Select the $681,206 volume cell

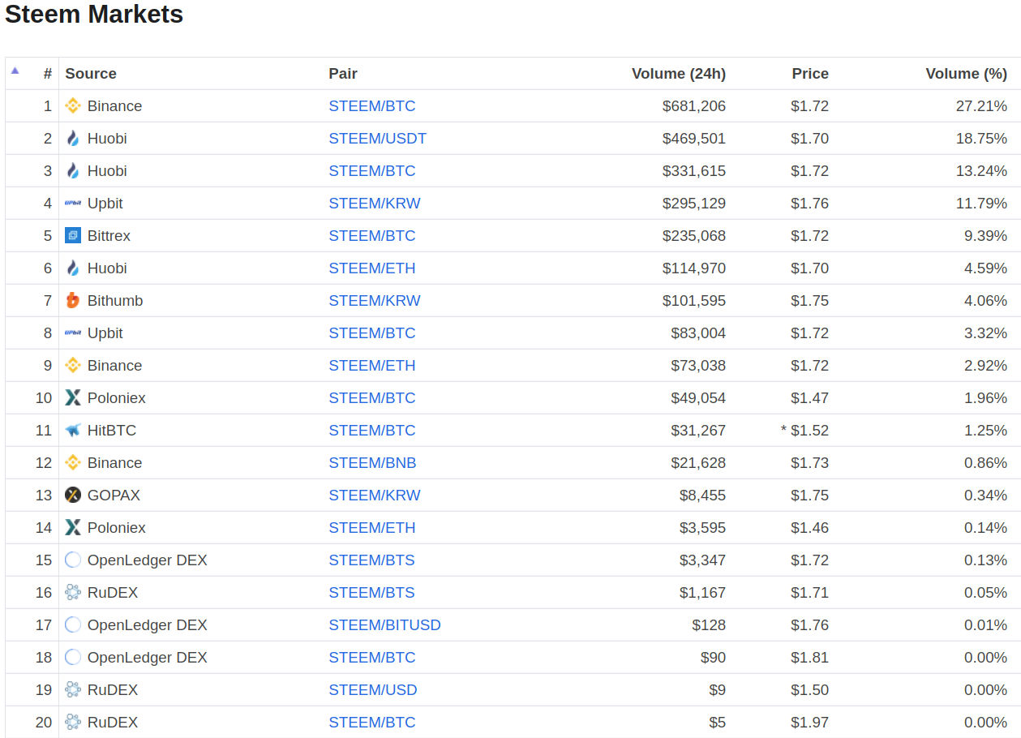tap(694, 105)
